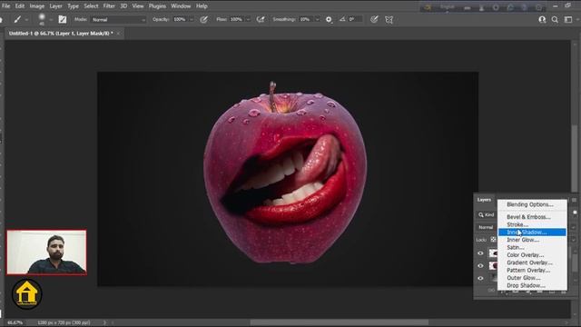
Task: Click the zoom level 66.67% field
Action: point(15,322)
